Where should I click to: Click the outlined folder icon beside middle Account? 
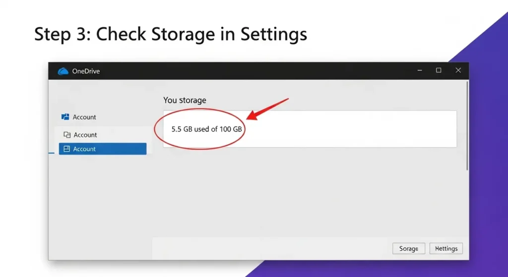(67, 135)
